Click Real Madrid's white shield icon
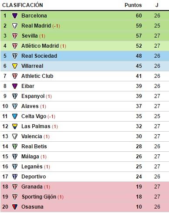This screenshot has height=213, width=169. coord(15,26)
